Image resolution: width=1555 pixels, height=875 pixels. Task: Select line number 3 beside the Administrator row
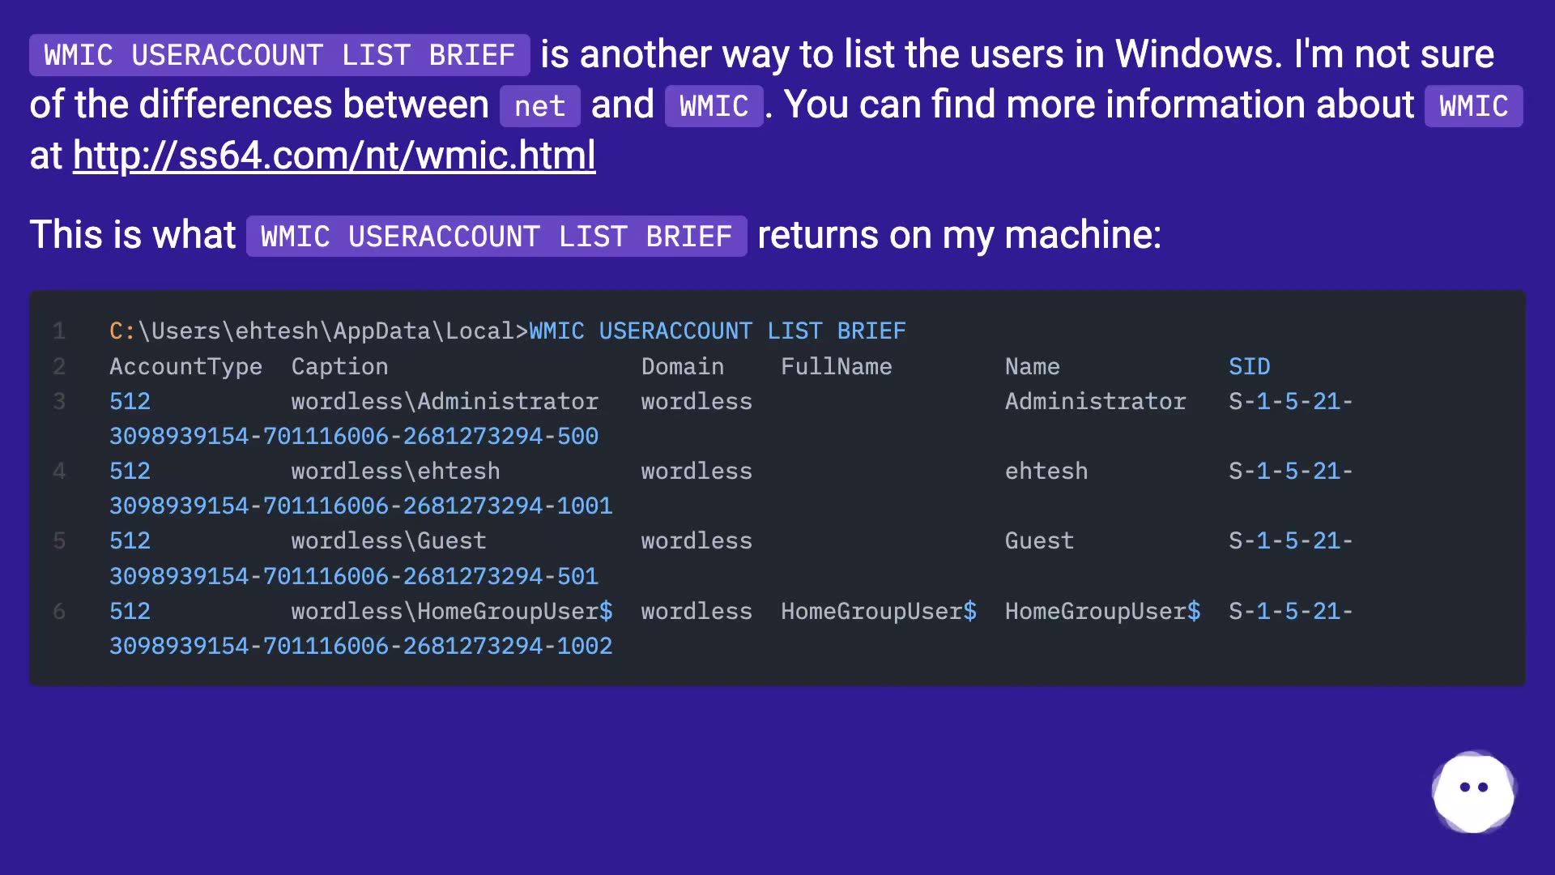coord(58,401)
